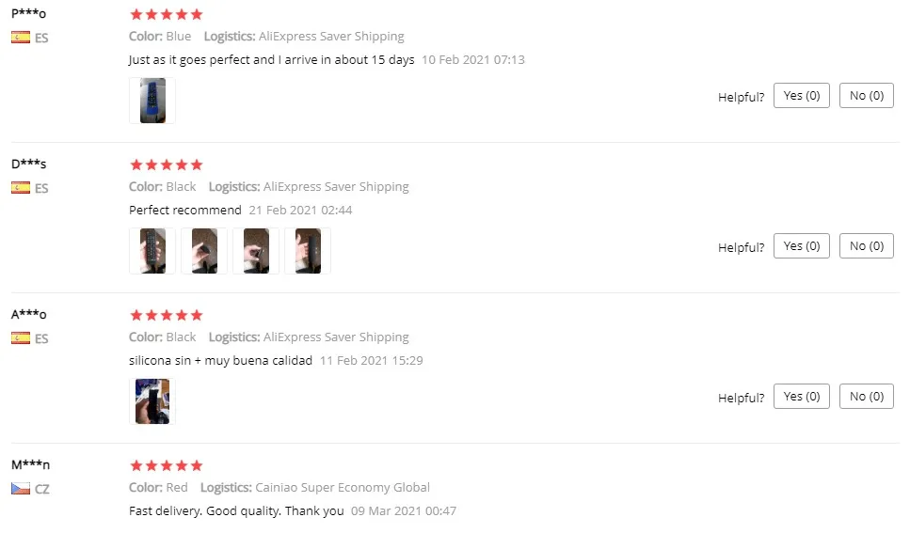Click the Spain flag beside A***o

pyautogui.click(x=21, y=338)
